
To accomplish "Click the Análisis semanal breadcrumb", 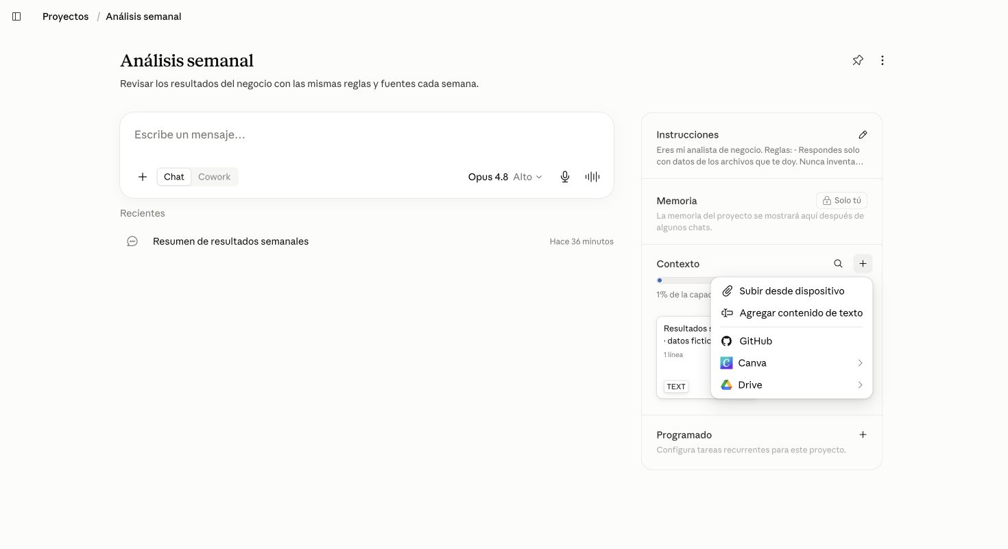I will pyautogui.click(x=143, y=16).
